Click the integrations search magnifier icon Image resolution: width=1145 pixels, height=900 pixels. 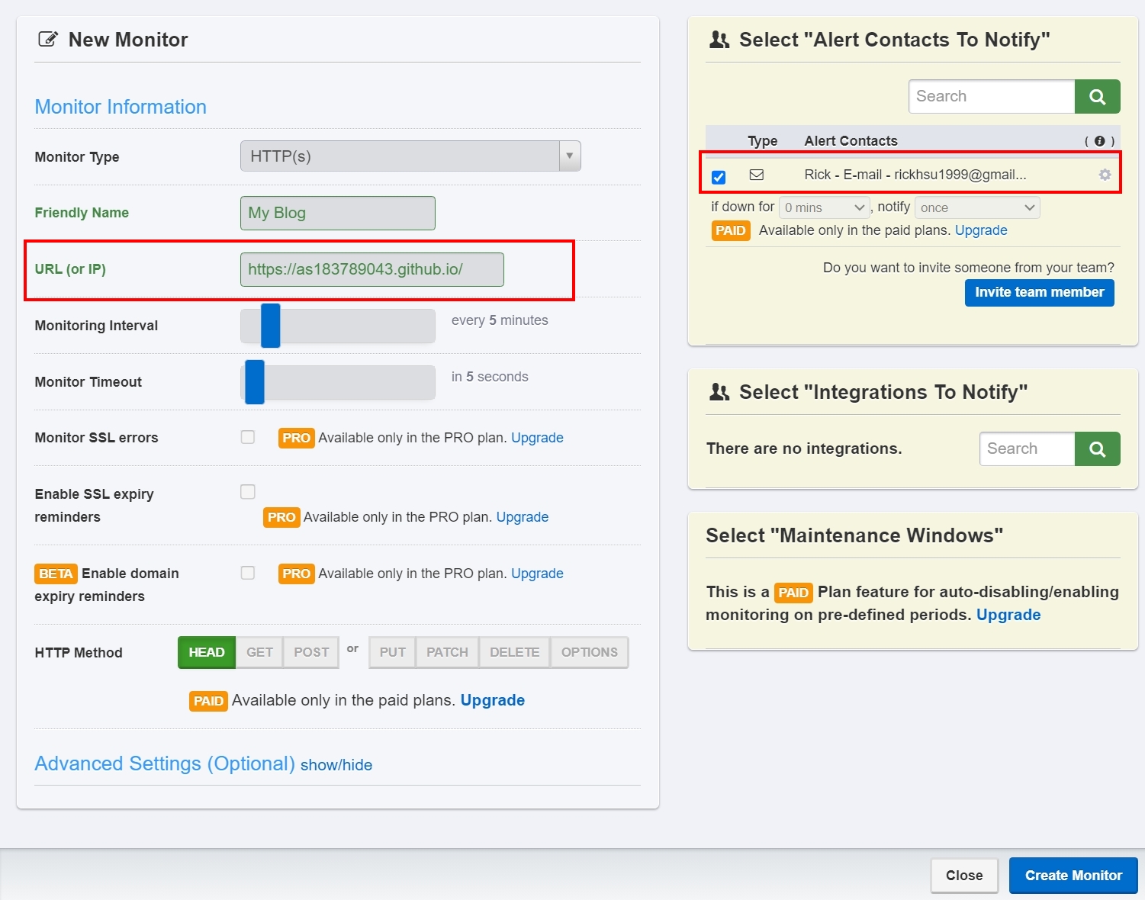pyautogui.click(x=1097, y=449)
